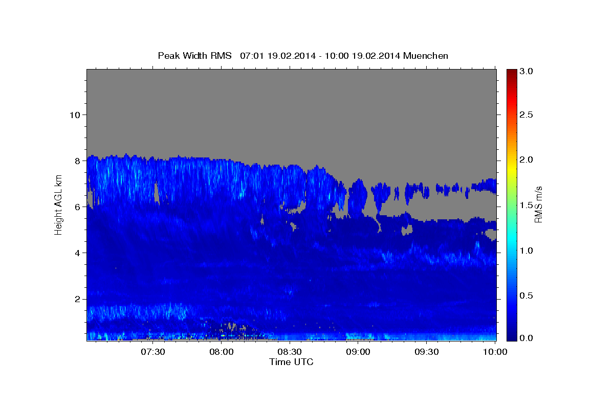
Task: Click the 09:30 time tick label
Action: pos(426,352)
